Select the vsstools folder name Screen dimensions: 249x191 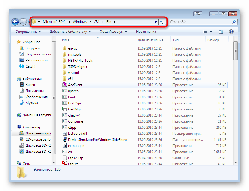point(74,73)
